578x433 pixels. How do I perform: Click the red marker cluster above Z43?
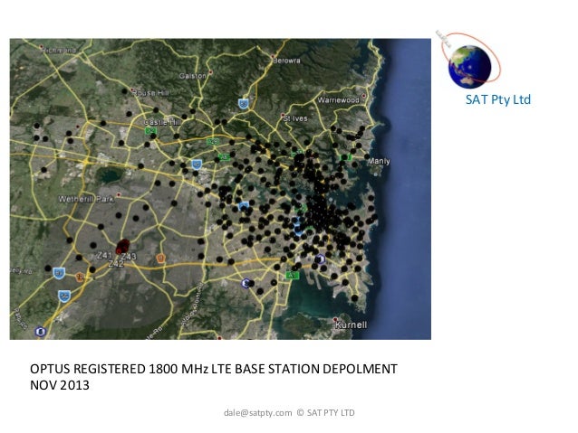pyautogui.click(x=124, y=246)
